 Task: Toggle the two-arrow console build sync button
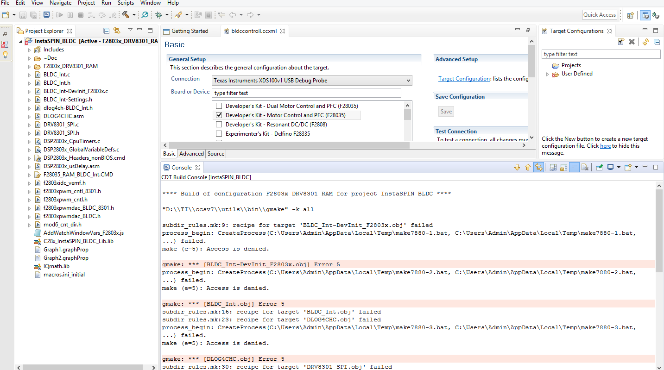coord(538,167)
